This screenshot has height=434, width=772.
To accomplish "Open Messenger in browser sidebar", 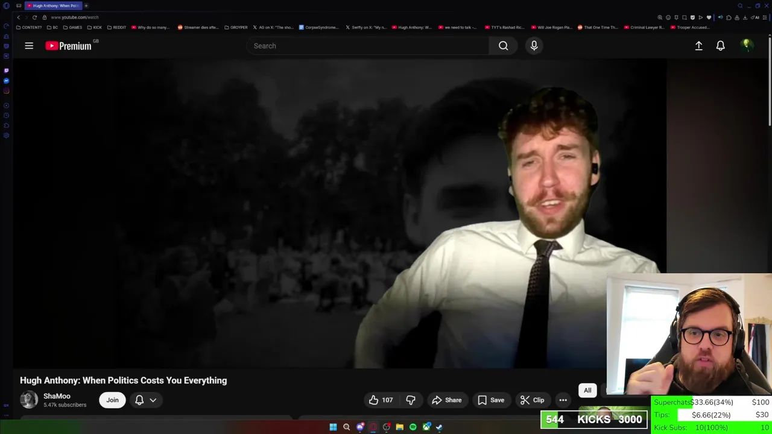I will click(x=6, y=81).
